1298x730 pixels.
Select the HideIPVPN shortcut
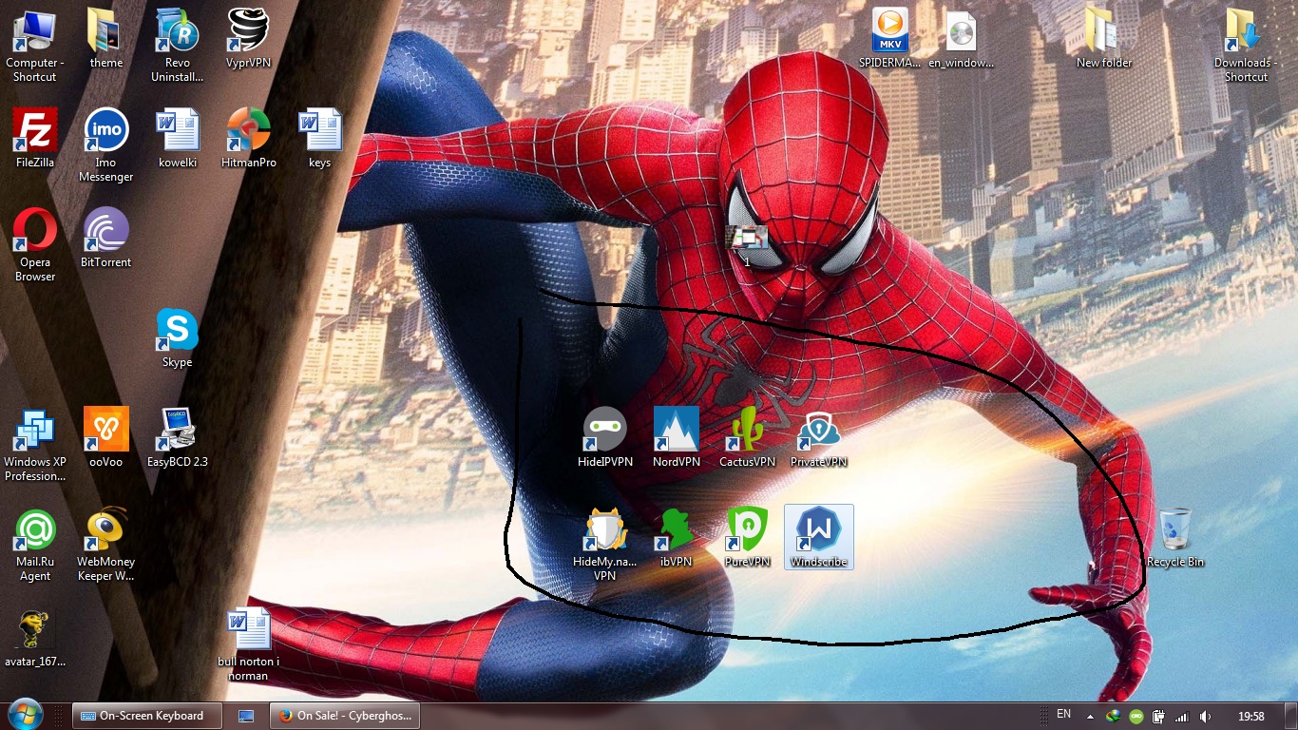[605, 437]
